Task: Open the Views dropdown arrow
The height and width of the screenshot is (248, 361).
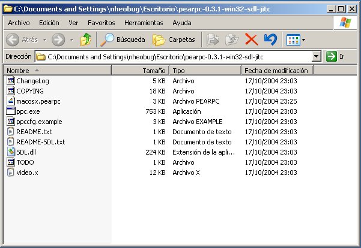Action: pos(304,40)
